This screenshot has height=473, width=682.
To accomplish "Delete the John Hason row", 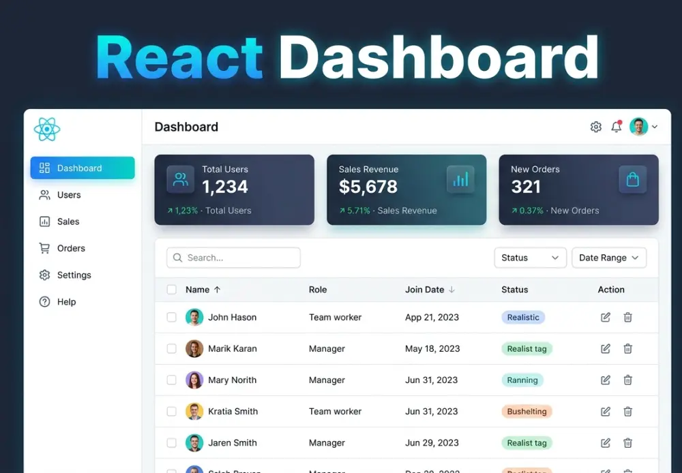I will 627,318.
